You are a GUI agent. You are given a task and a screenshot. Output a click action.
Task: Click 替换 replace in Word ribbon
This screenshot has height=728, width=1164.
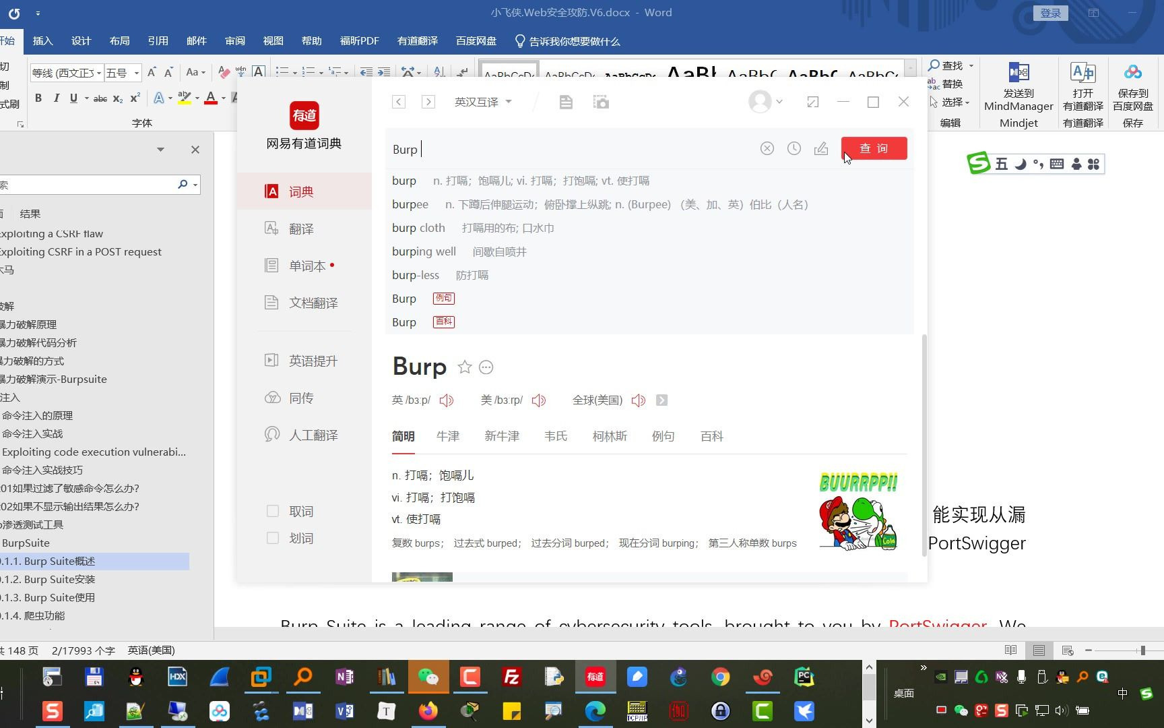945,84
